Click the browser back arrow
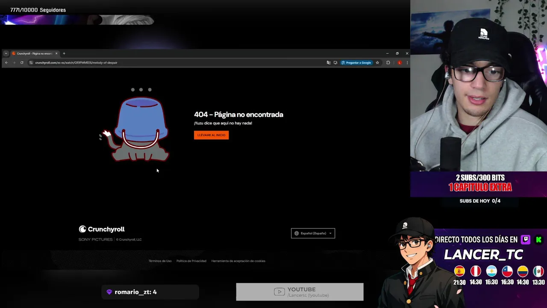Screen dimensions: 547x308 (6, 62)
